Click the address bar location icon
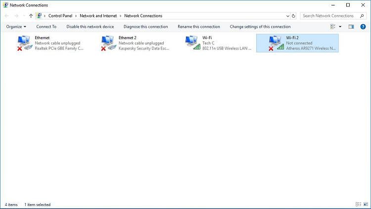The height and width of the screenshot is (209, 371). click(39, 16)
